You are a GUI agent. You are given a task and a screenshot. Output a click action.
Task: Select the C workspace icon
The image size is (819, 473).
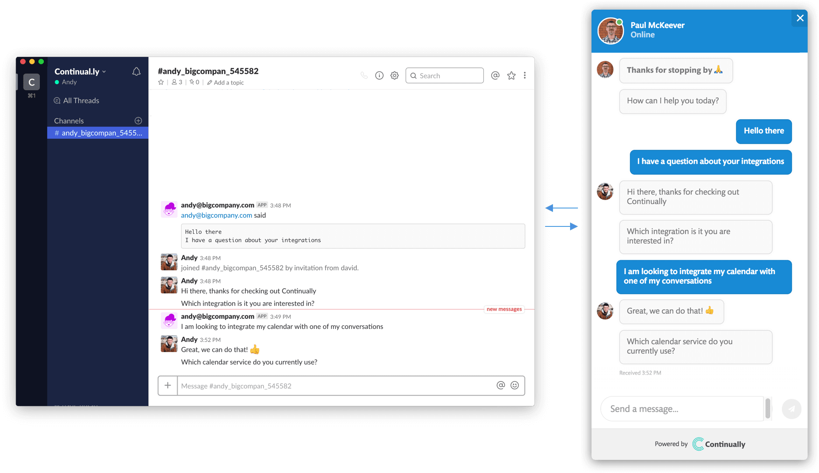point(31,82)
